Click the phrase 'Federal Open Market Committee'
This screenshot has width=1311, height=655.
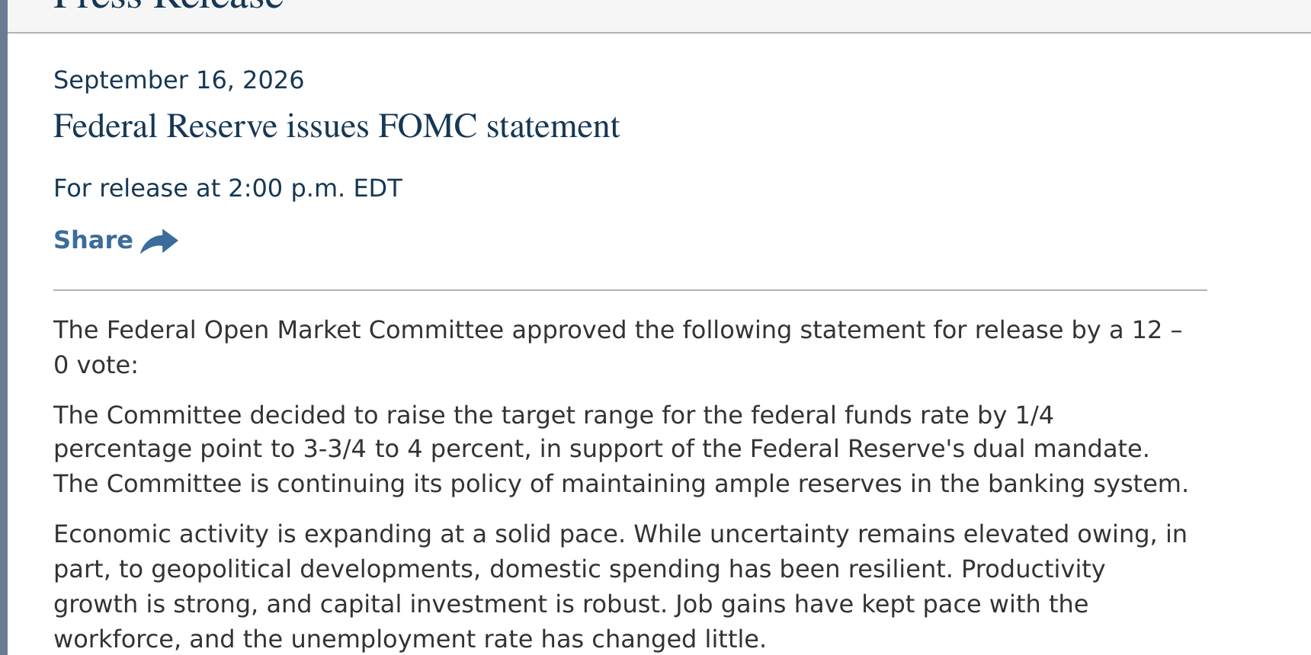coord(305,330)
